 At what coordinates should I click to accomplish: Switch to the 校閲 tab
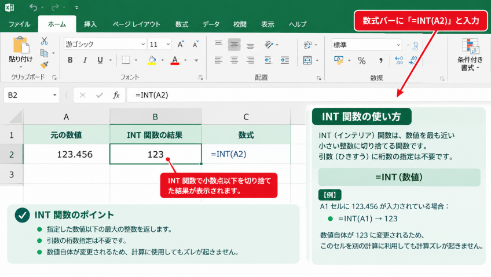pos(240,24)
